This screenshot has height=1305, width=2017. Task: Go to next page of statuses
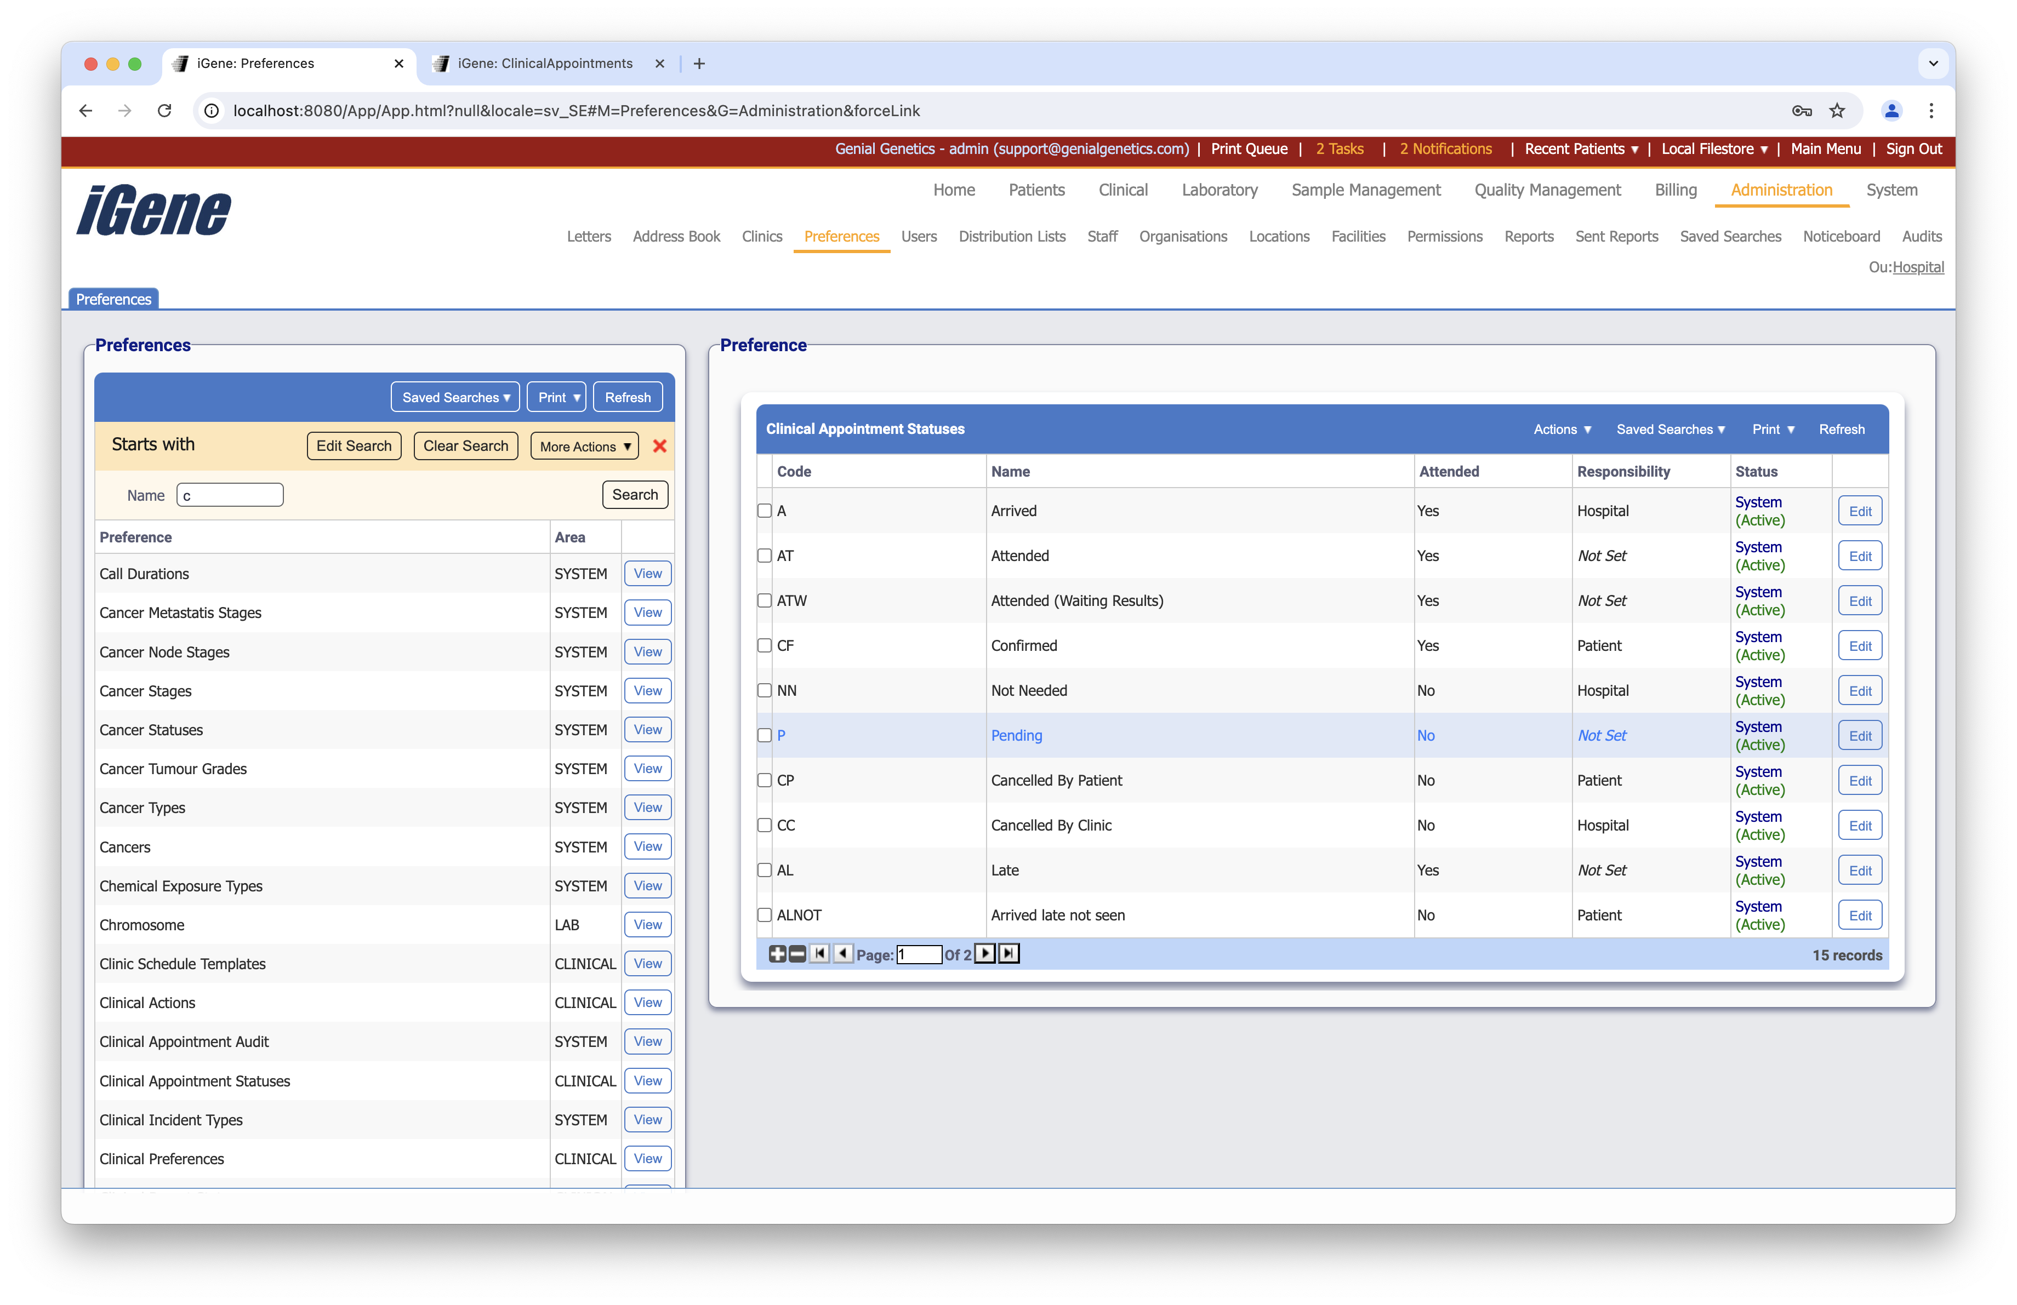click(985, 954)
